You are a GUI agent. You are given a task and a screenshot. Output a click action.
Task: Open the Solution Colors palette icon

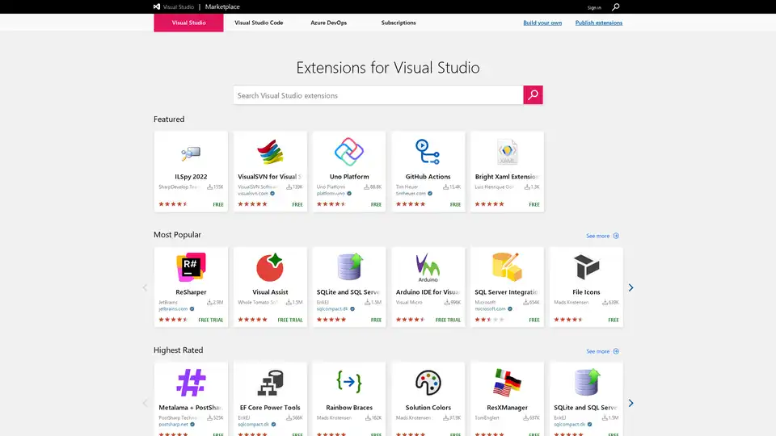[x=428, y=382]
